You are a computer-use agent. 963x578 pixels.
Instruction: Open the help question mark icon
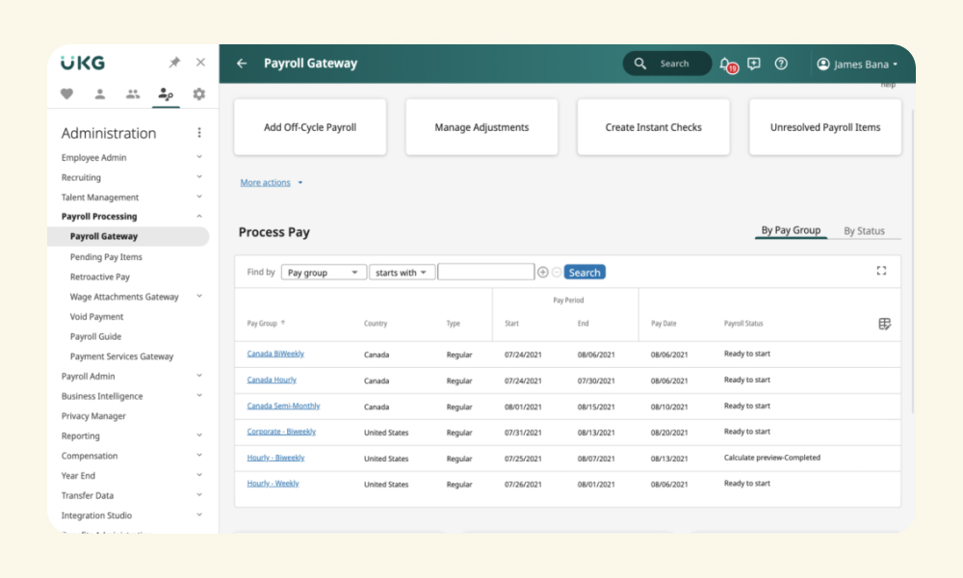tap(781, 64)
